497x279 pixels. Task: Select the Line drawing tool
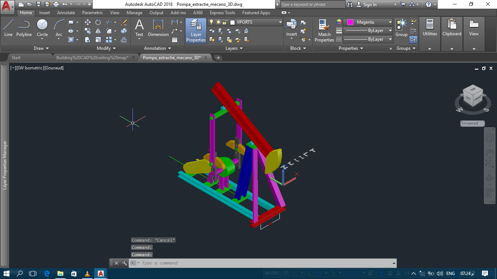pyautogui.click(x=8, y=28)
